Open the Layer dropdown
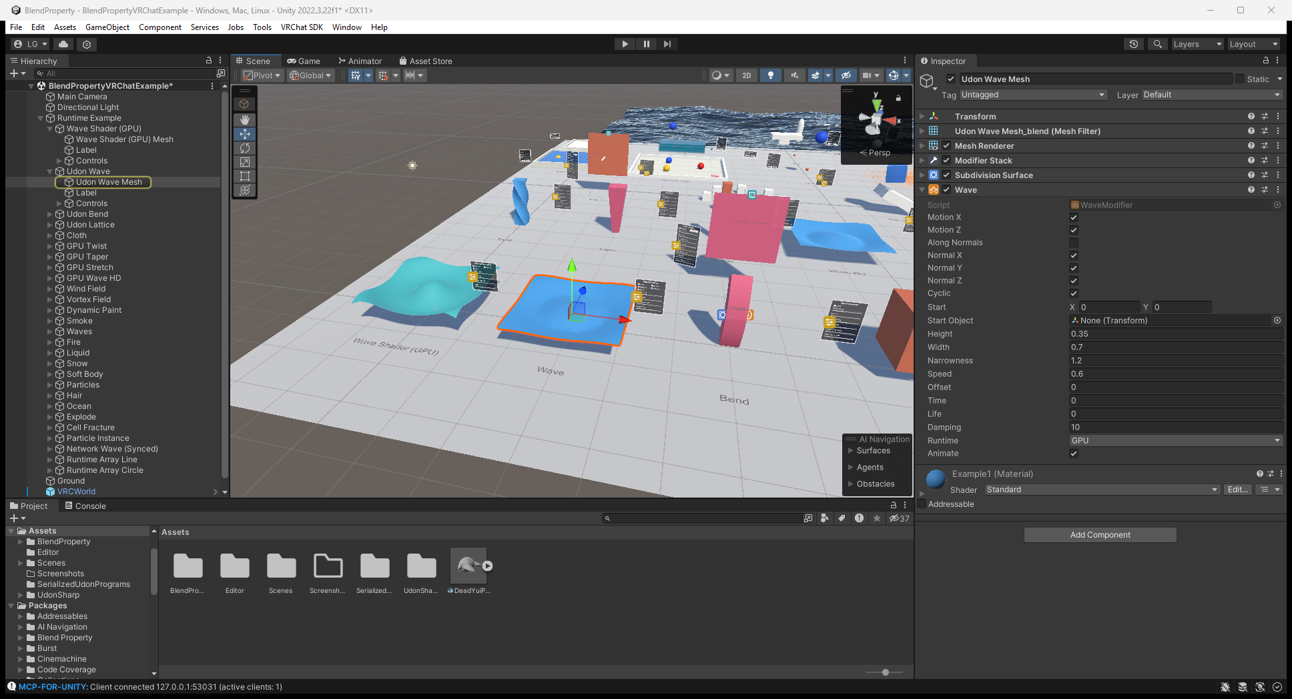1292x699 pixels. click(1212, 95)
